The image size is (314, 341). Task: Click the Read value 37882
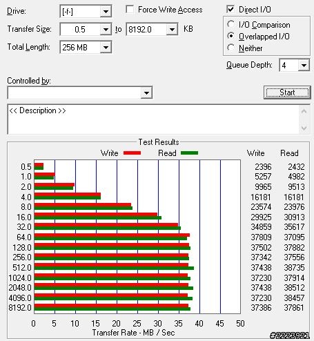294,247
